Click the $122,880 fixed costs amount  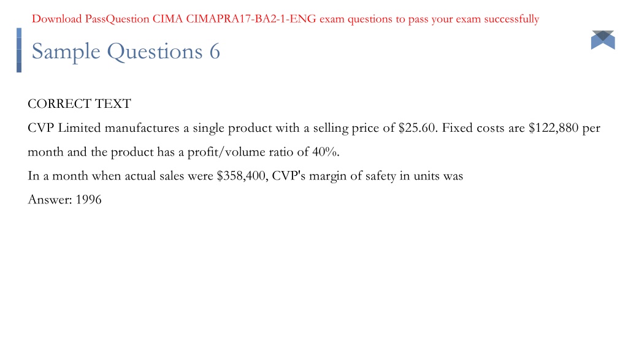[x=554, y=127]
